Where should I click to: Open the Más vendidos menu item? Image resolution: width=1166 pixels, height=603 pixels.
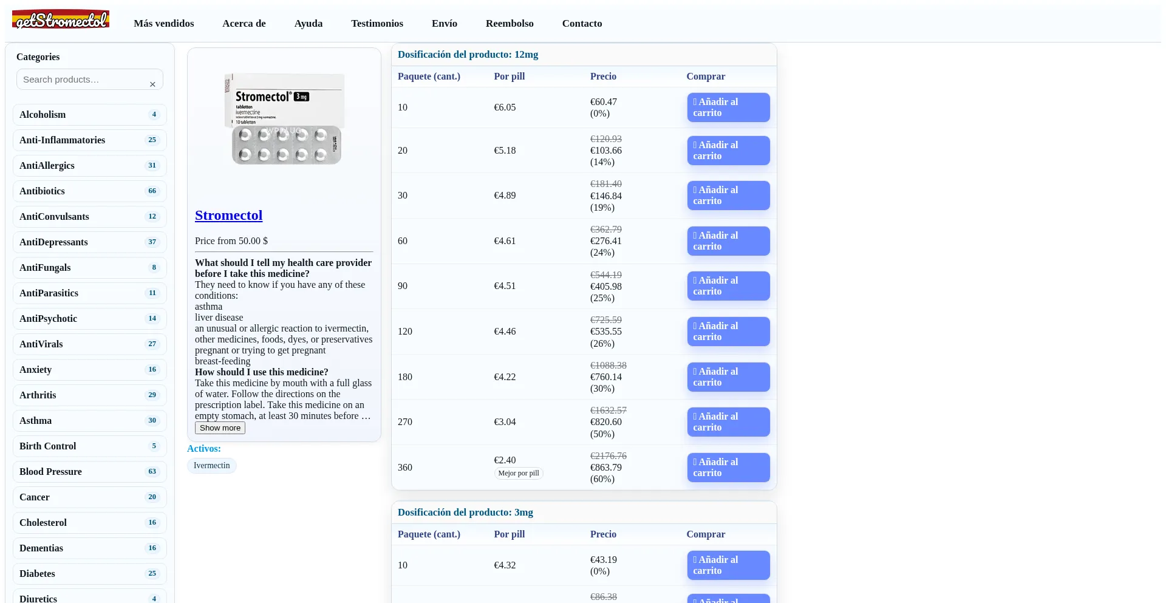pos(164,24)
